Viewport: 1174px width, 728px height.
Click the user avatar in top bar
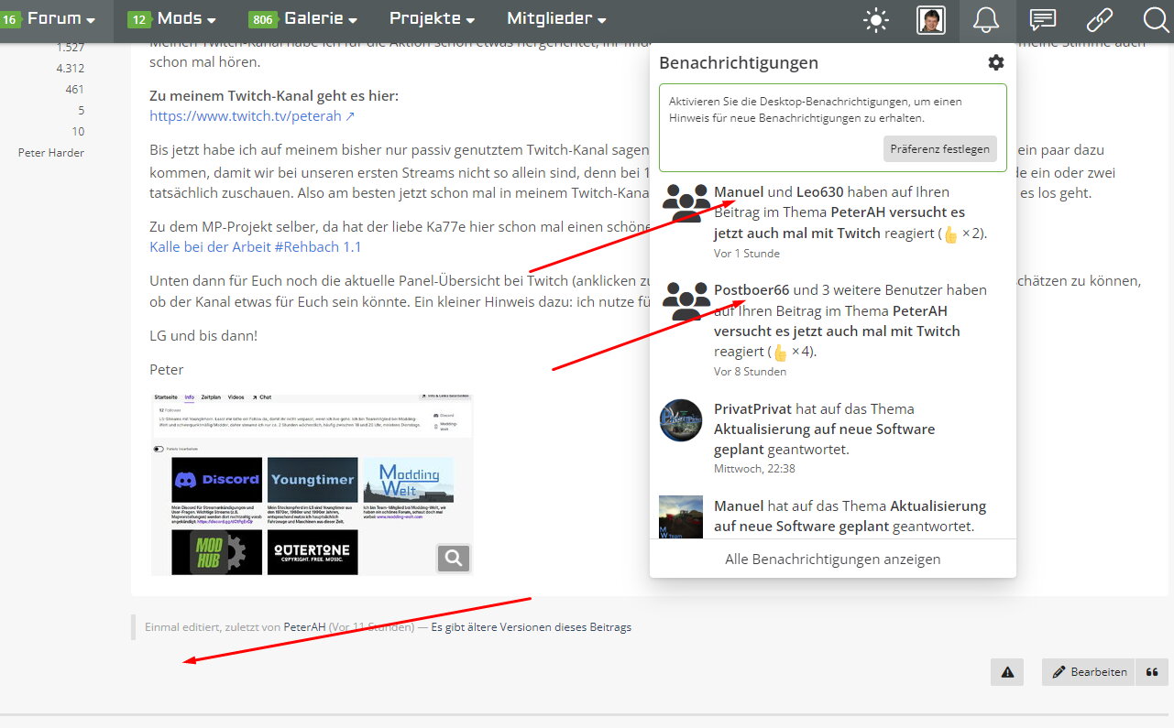(x=931, y=20)
